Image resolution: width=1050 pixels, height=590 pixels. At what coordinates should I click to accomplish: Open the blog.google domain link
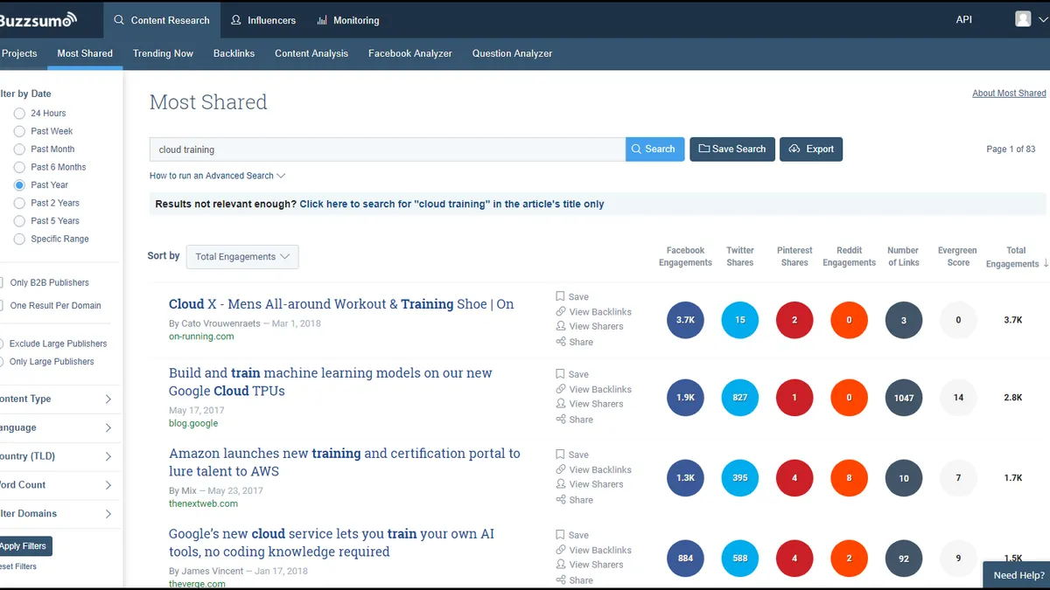(193, 423)
